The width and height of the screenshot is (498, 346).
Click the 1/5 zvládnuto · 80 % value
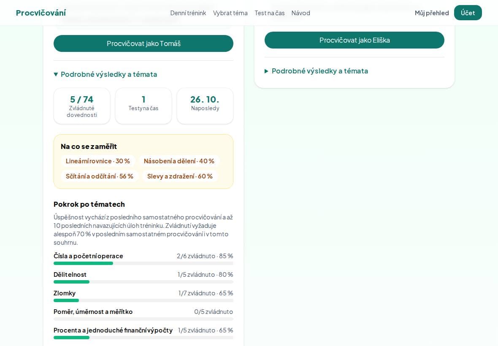point(205,275)
